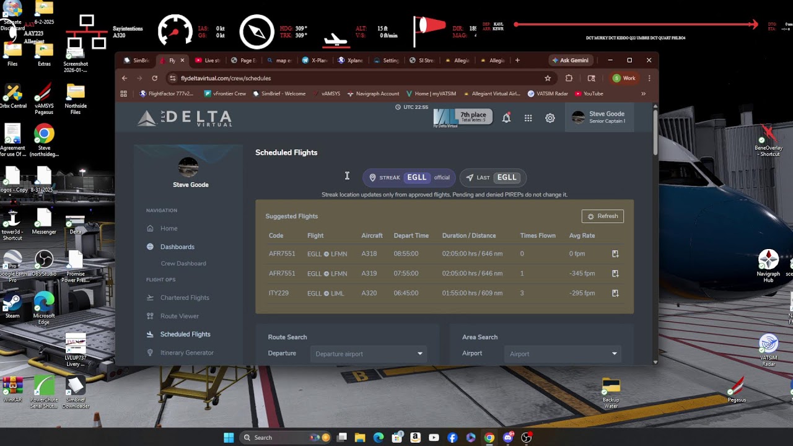Open the booking icon for the ITY229 row
The width and height of the screenshot is (793, 446).
(615, 293)
